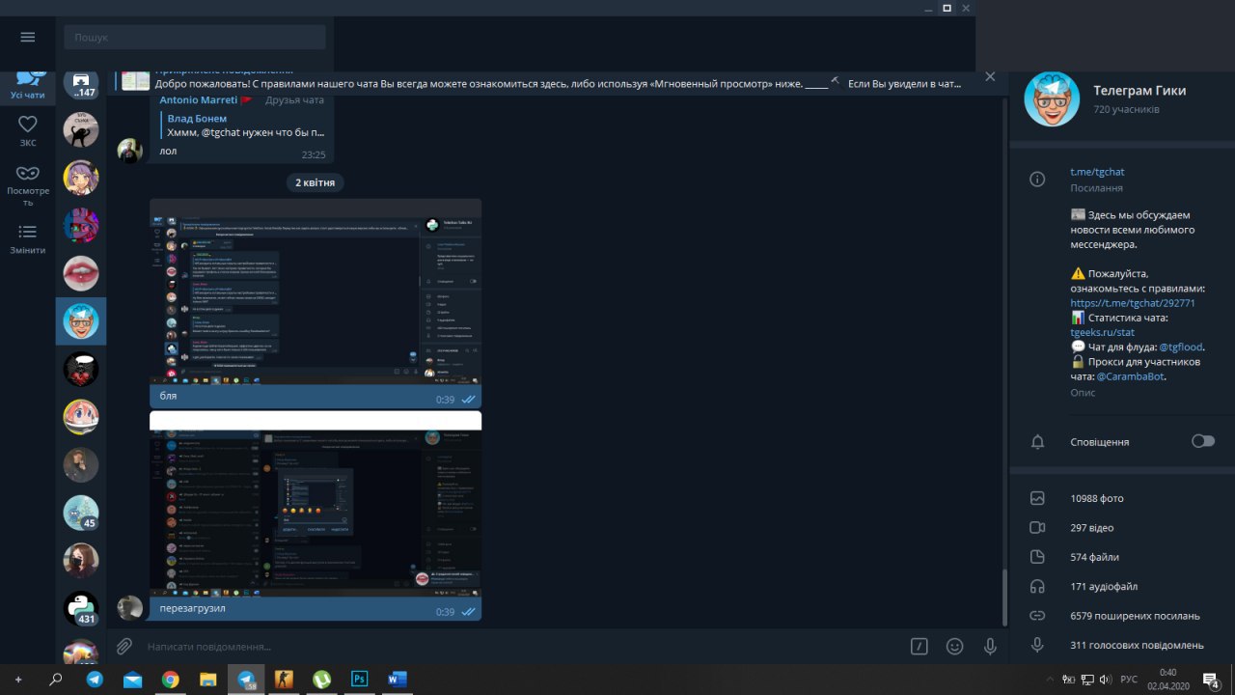Open the chat with red lips avatar
The height and width of the screenshot is (695, 1235).
coord(81,273)
